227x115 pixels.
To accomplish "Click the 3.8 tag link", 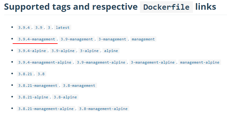I will click(x=41, y=74).
